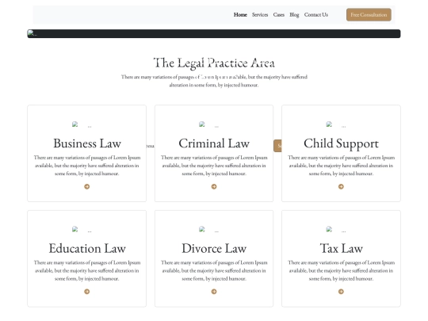Open the Contact Us page

pyautogui.click(x=316, y=15)
